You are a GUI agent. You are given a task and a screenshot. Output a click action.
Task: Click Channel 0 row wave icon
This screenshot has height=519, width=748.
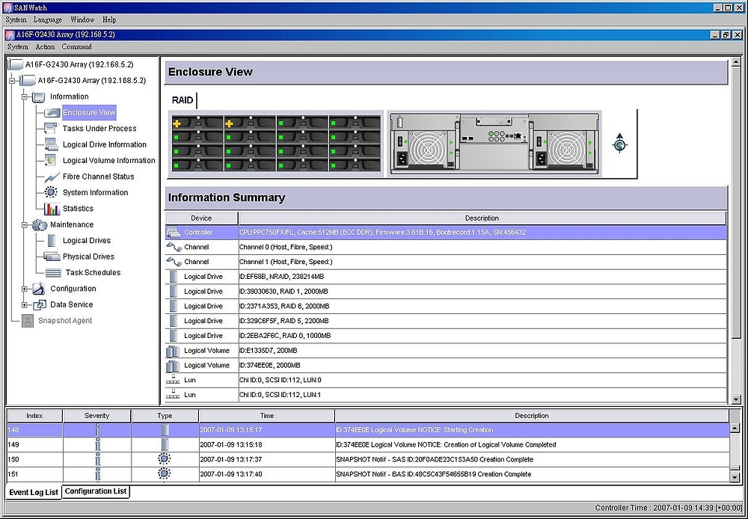[174, 247]
